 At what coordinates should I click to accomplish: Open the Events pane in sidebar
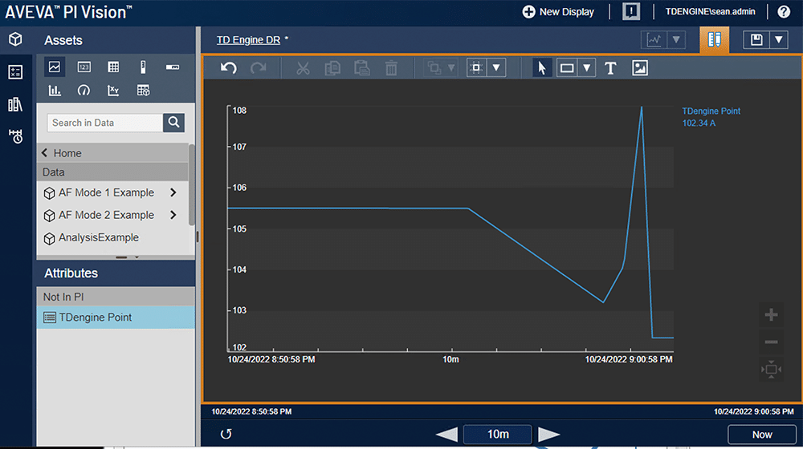coord(15,136)
